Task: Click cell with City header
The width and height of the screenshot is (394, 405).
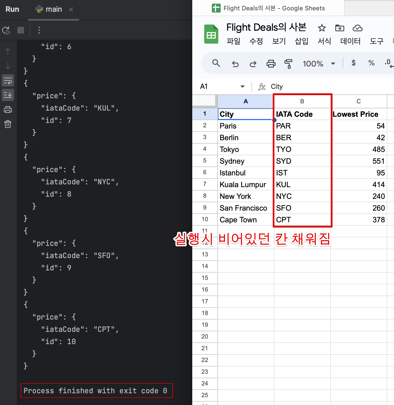Action: tap(246, 114)
